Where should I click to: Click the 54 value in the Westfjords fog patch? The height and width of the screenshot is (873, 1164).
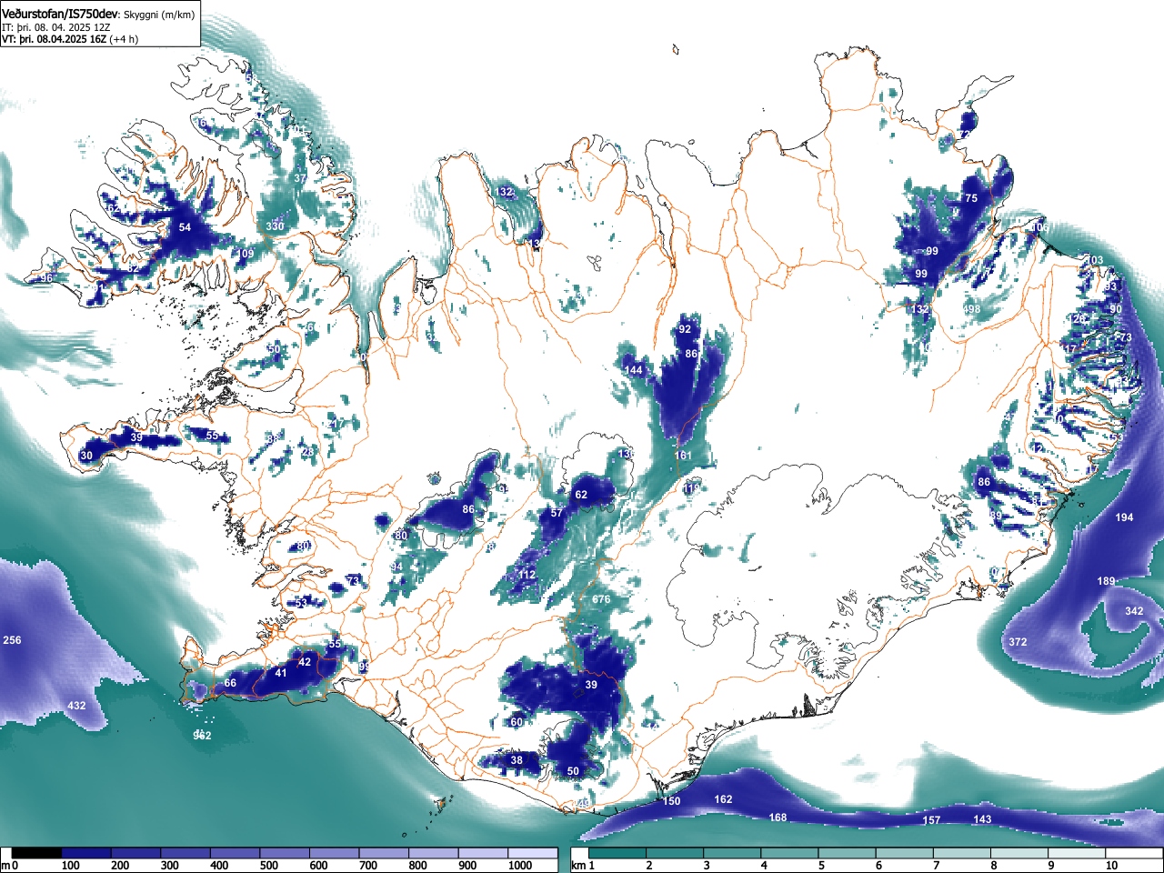[x=185, y=227]
